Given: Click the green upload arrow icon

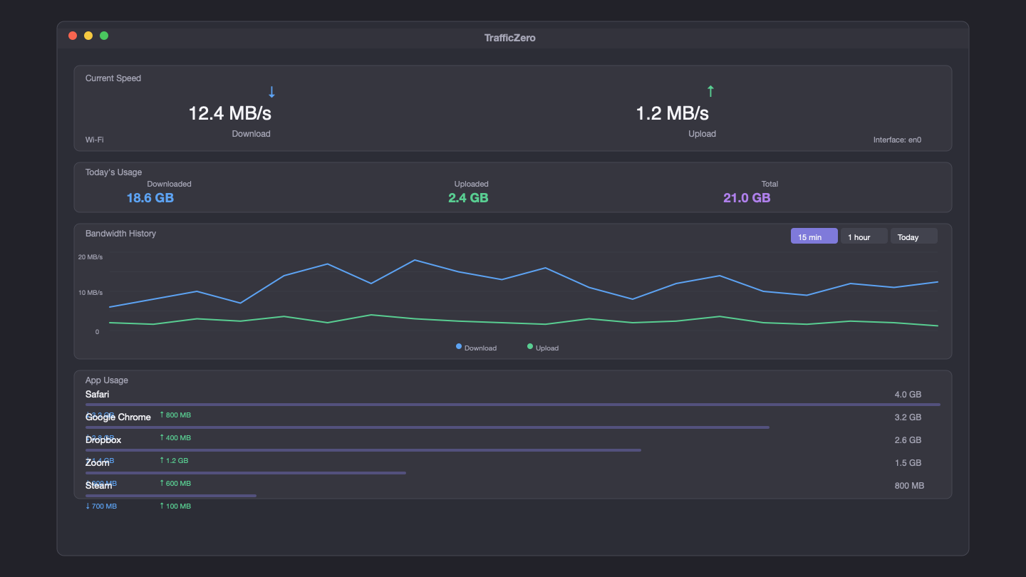Looking at the screenshot, I should click(x=710, y=91).
